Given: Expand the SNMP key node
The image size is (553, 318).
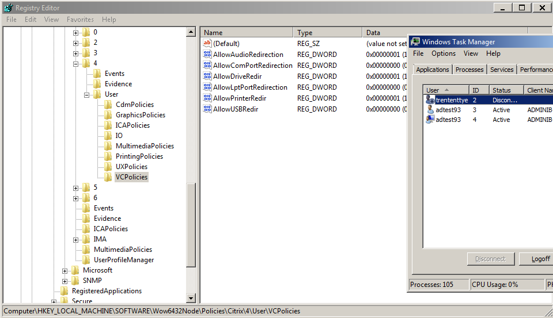Looking at the screenshot, I should click(x=65, y=281).
